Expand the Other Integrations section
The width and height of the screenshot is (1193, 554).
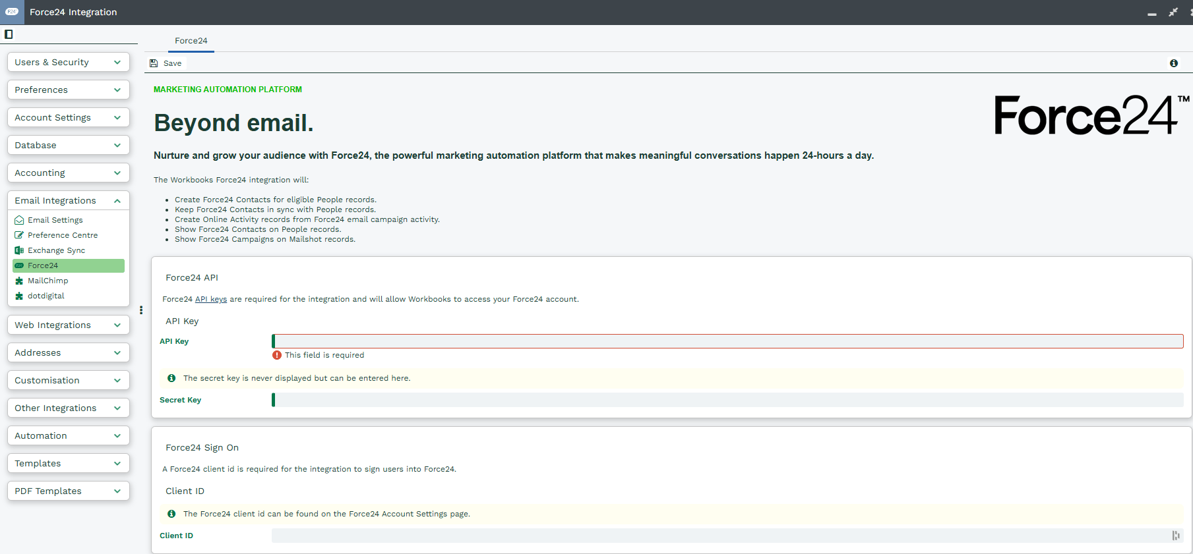(69, 408)
